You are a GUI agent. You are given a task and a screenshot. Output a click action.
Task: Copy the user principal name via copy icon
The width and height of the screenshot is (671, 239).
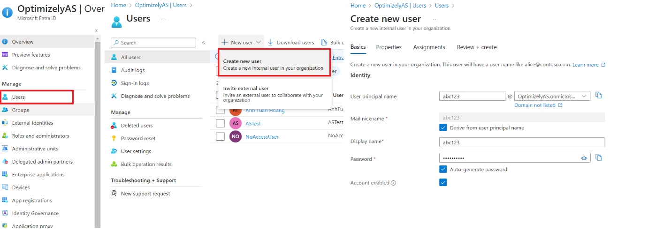[598, 95]
